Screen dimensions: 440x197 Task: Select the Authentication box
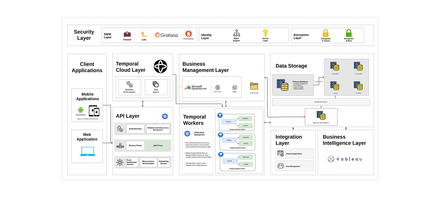tap(135, 129)
